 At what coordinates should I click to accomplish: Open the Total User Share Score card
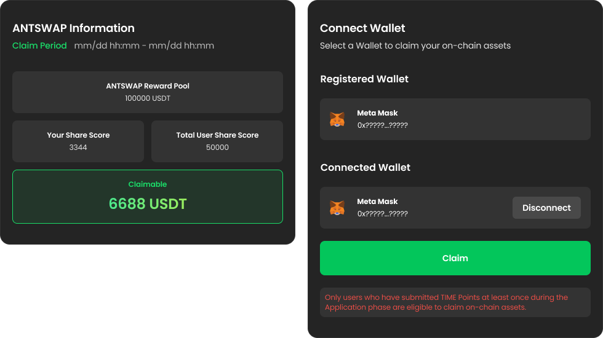217,141
